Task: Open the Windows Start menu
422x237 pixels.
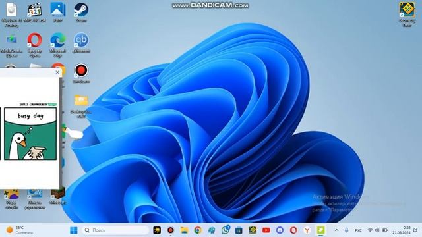Action: pos(73,230)
